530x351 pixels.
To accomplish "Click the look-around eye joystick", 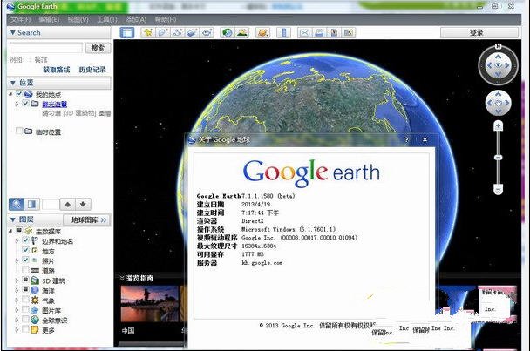I will pyautogui.click(x=498, y=65).
